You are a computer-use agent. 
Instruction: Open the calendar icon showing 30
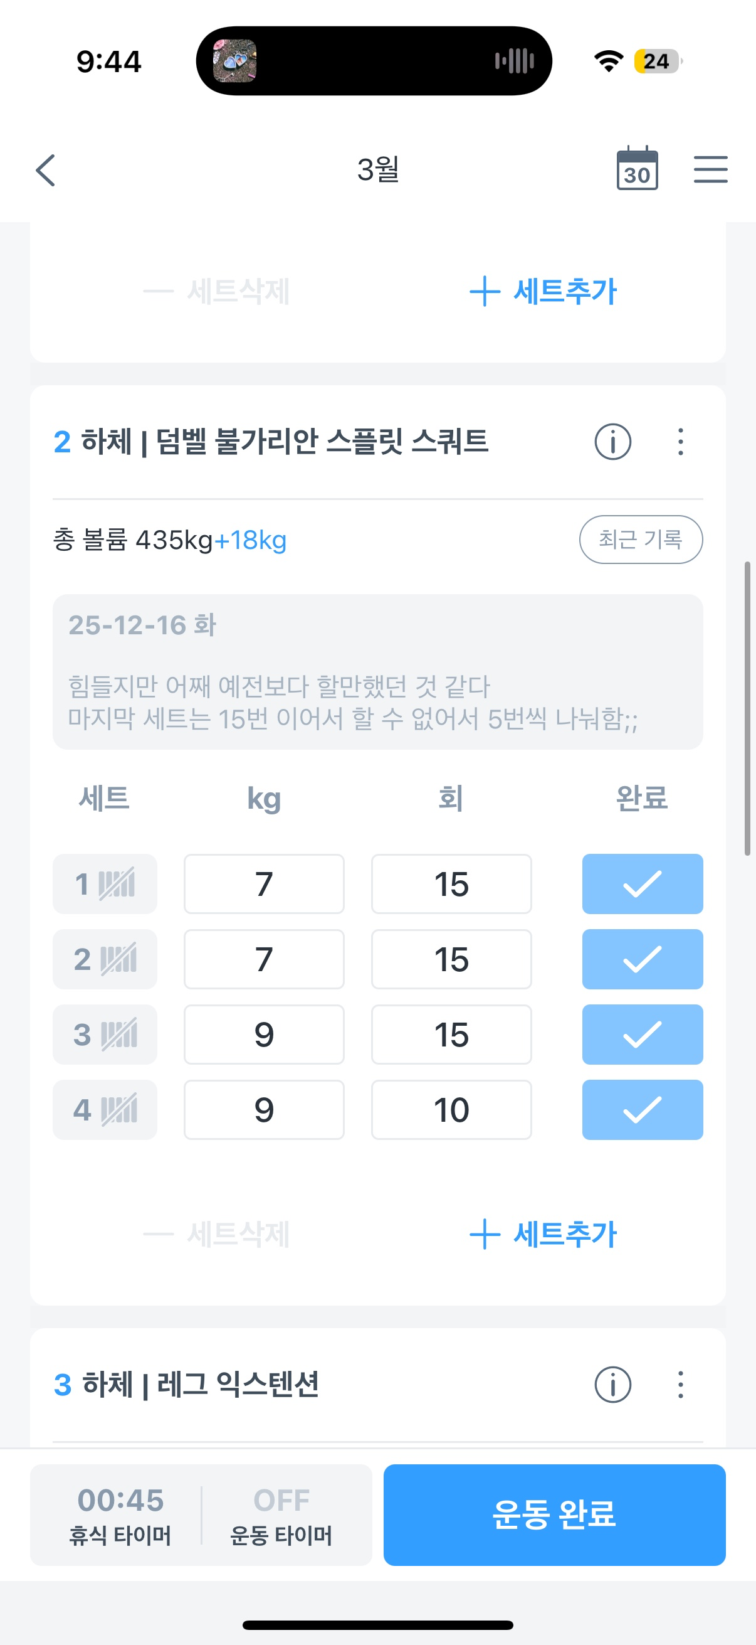coord(637,169)
